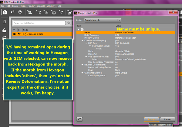Open the Connect menu
Image resolution: width=182 pixels, height=127 pixels.
point(41,6)
